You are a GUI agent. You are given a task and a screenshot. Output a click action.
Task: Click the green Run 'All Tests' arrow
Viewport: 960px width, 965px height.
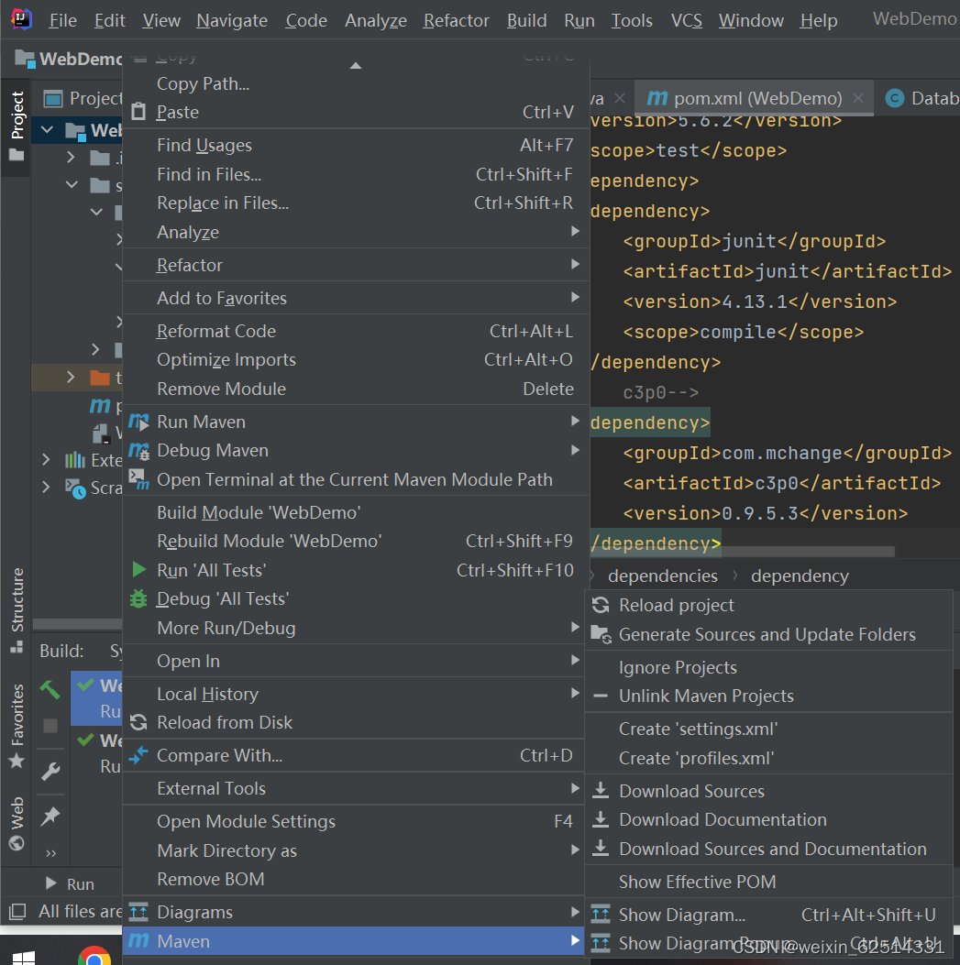click(139, 570)
